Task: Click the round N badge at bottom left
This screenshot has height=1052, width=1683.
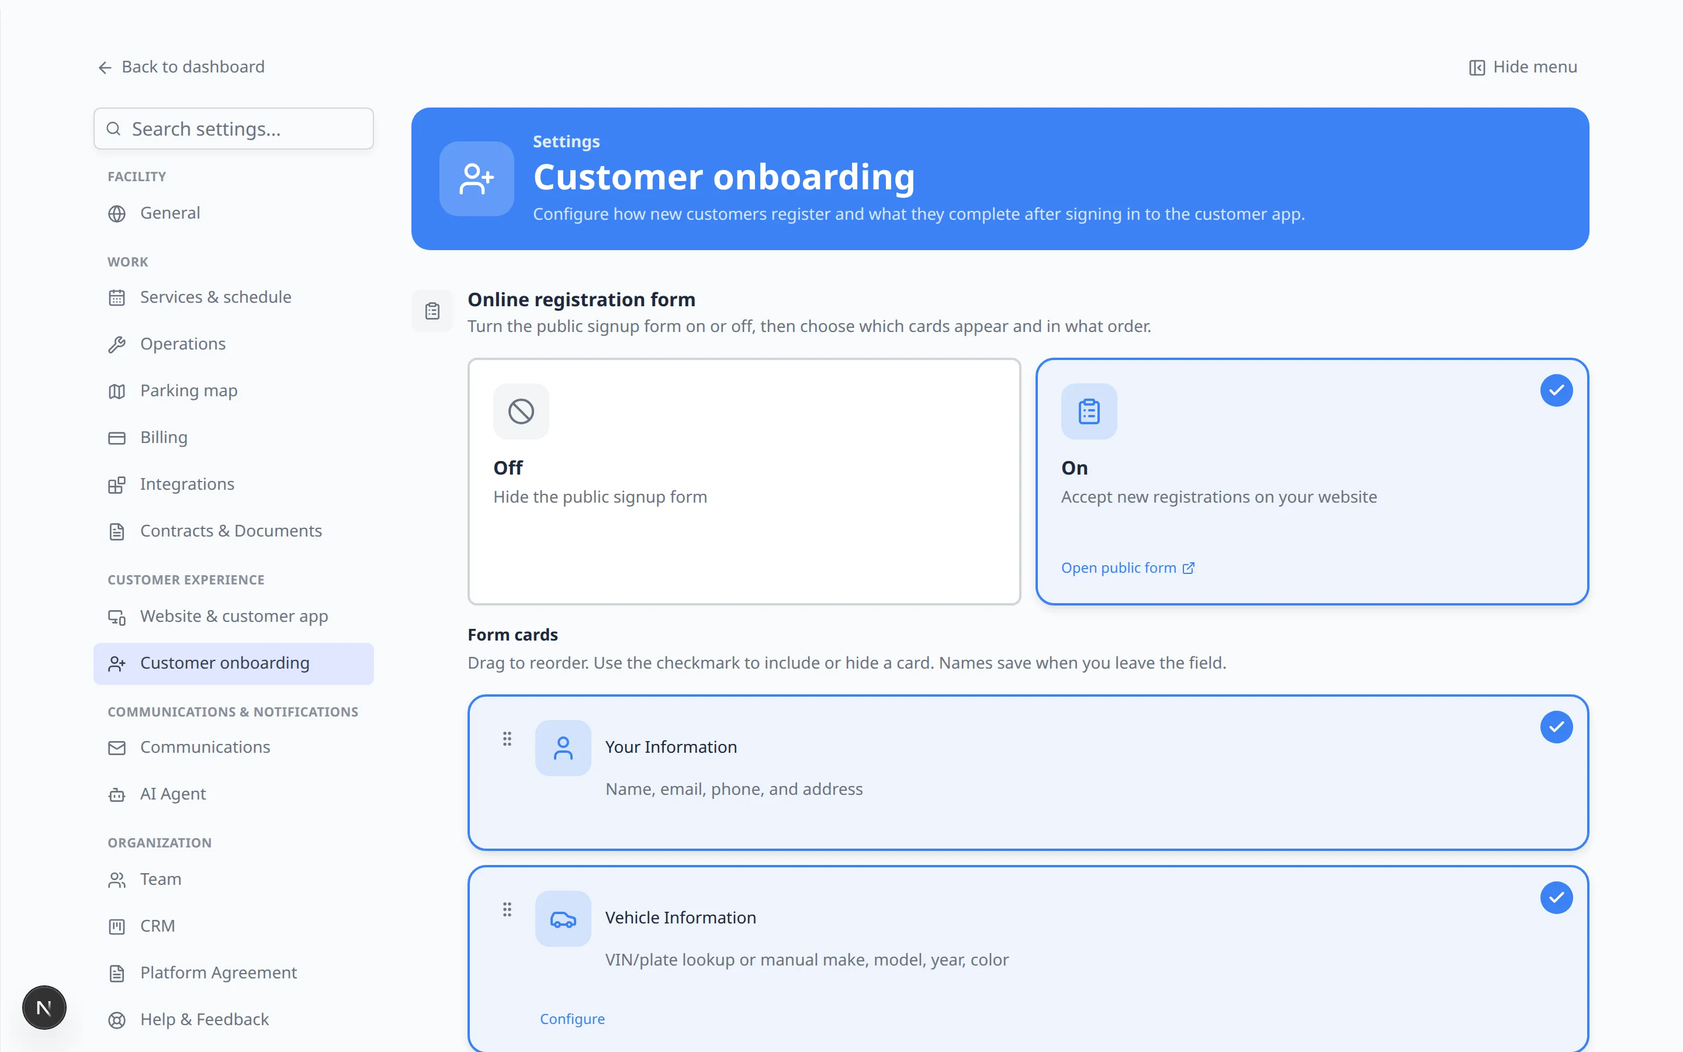Action: coord(44,1008)
